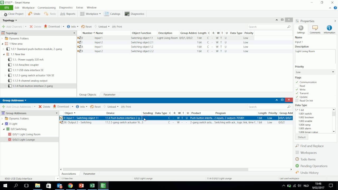Screen dimensions: 338x190
Task: Click the Add Channels button
Action: click(12, 27)
